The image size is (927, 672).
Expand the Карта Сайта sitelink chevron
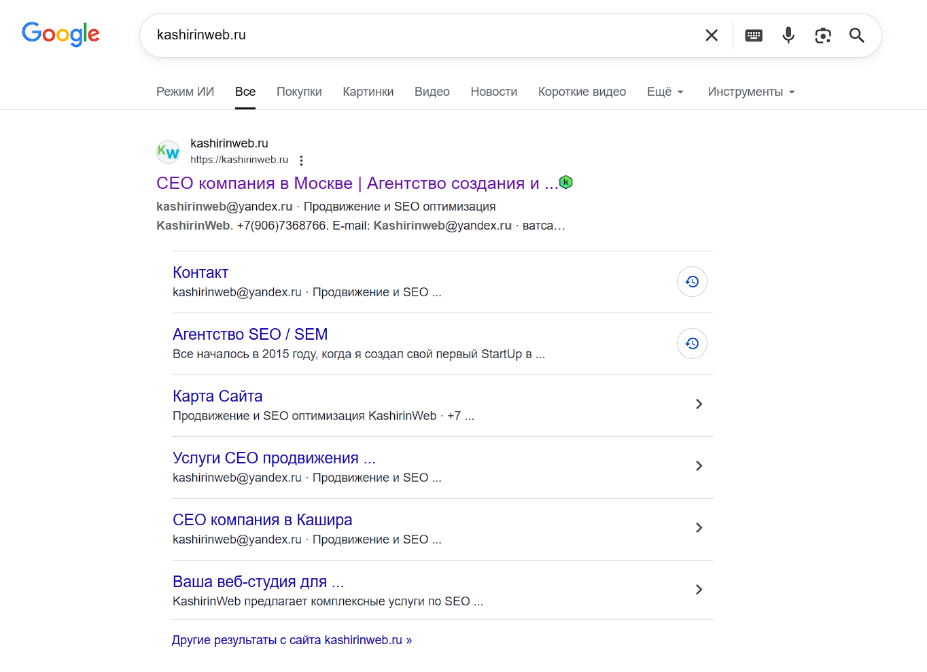(699, 404)
